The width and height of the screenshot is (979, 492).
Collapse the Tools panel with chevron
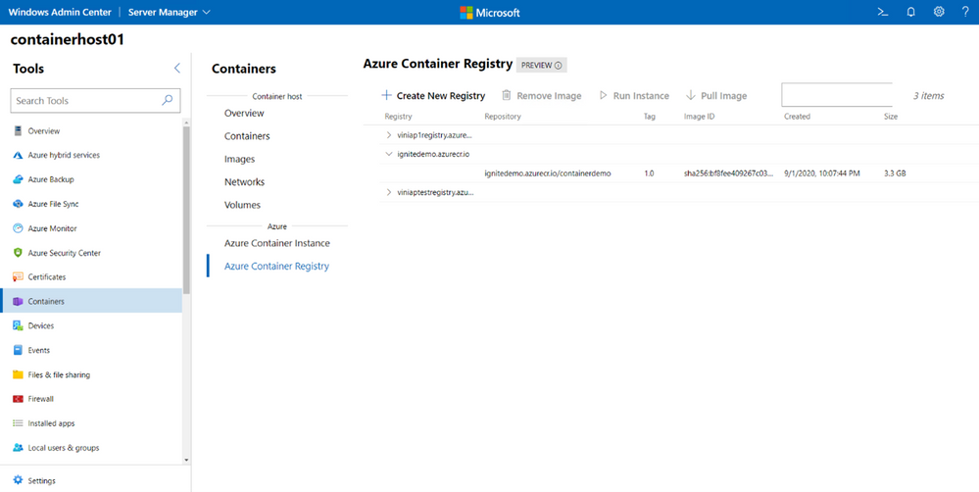click(x=176, y=69)
